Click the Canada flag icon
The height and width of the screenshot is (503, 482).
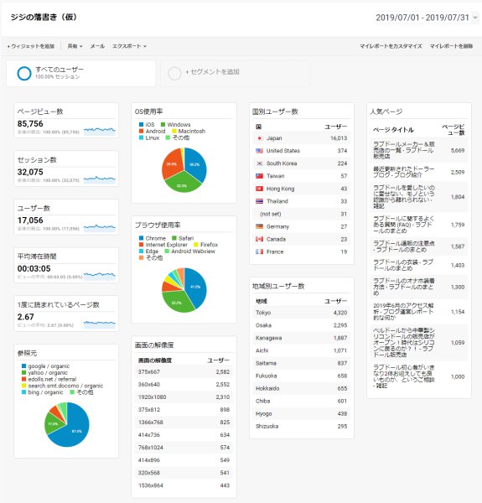pos(259,239)
